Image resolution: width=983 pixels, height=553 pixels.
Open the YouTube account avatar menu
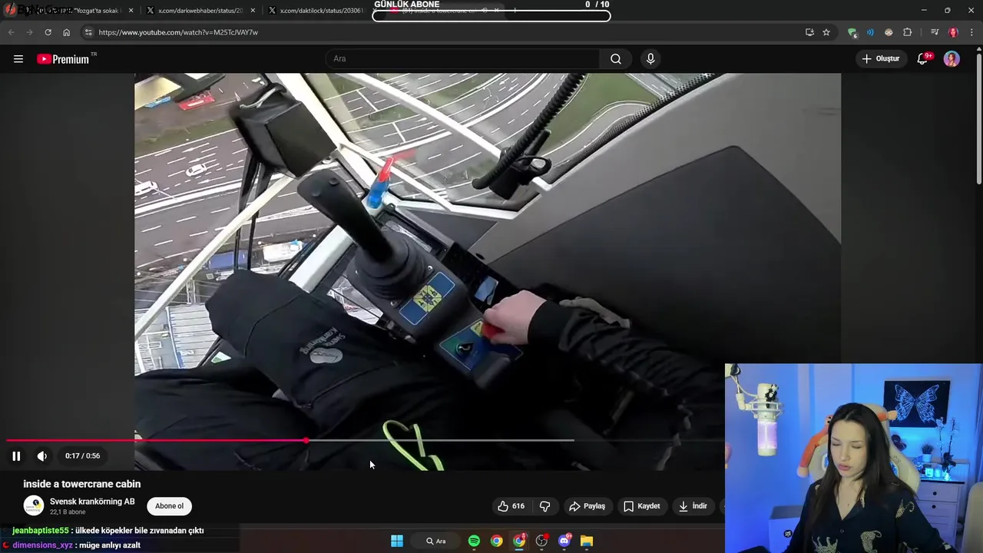952,58
